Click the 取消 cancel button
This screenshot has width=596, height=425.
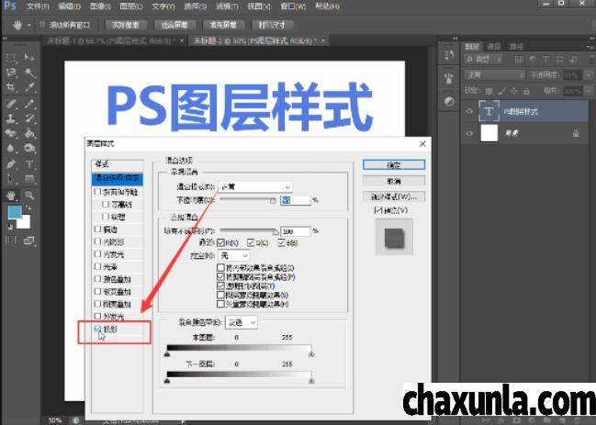click(394, 181)
